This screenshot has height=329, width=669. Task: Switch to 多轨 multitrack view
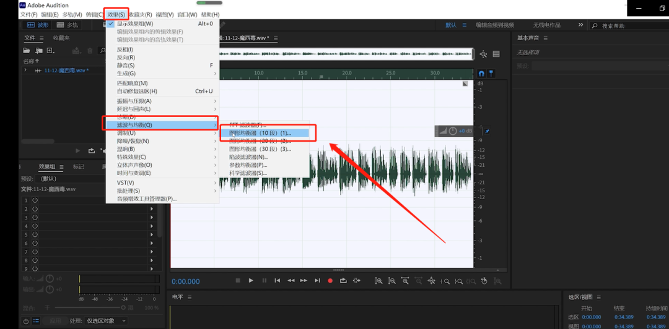(x=68, y=25)
